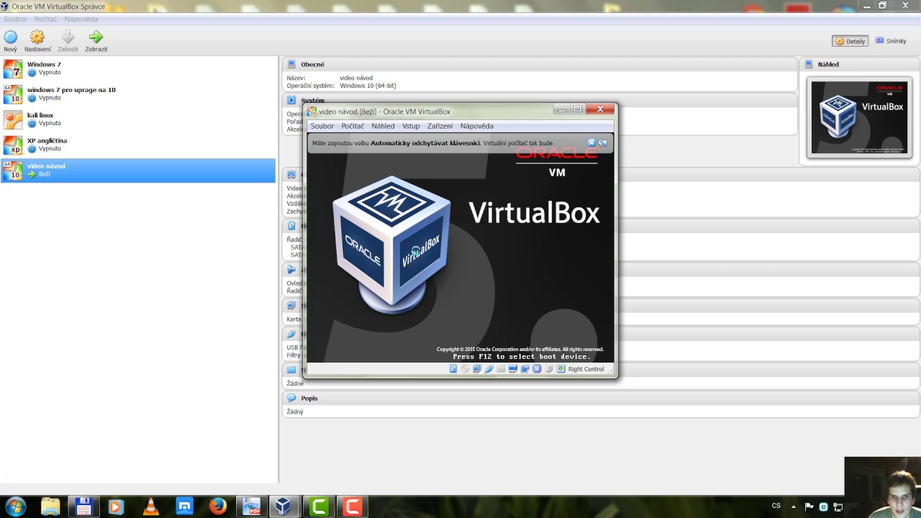Viewport: 921px width, 518px height.
Task: Click the shared folders section icon above Žádné
Action: pyautogui.click(x=291, y=369)
